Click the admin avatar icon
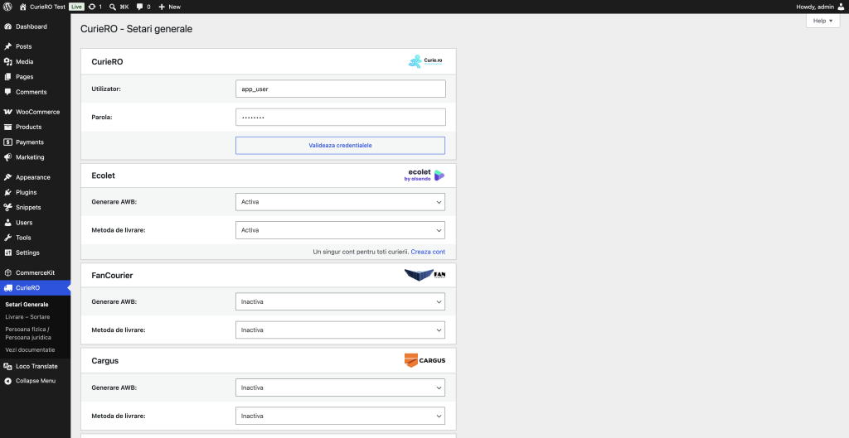Viewport: 849px width, 438px height. point(839,7)
